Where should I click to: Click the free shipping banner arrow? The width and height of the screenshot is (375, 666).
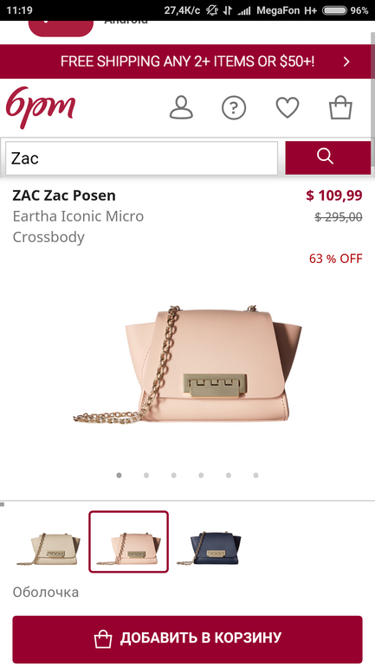tap(346, 62)
